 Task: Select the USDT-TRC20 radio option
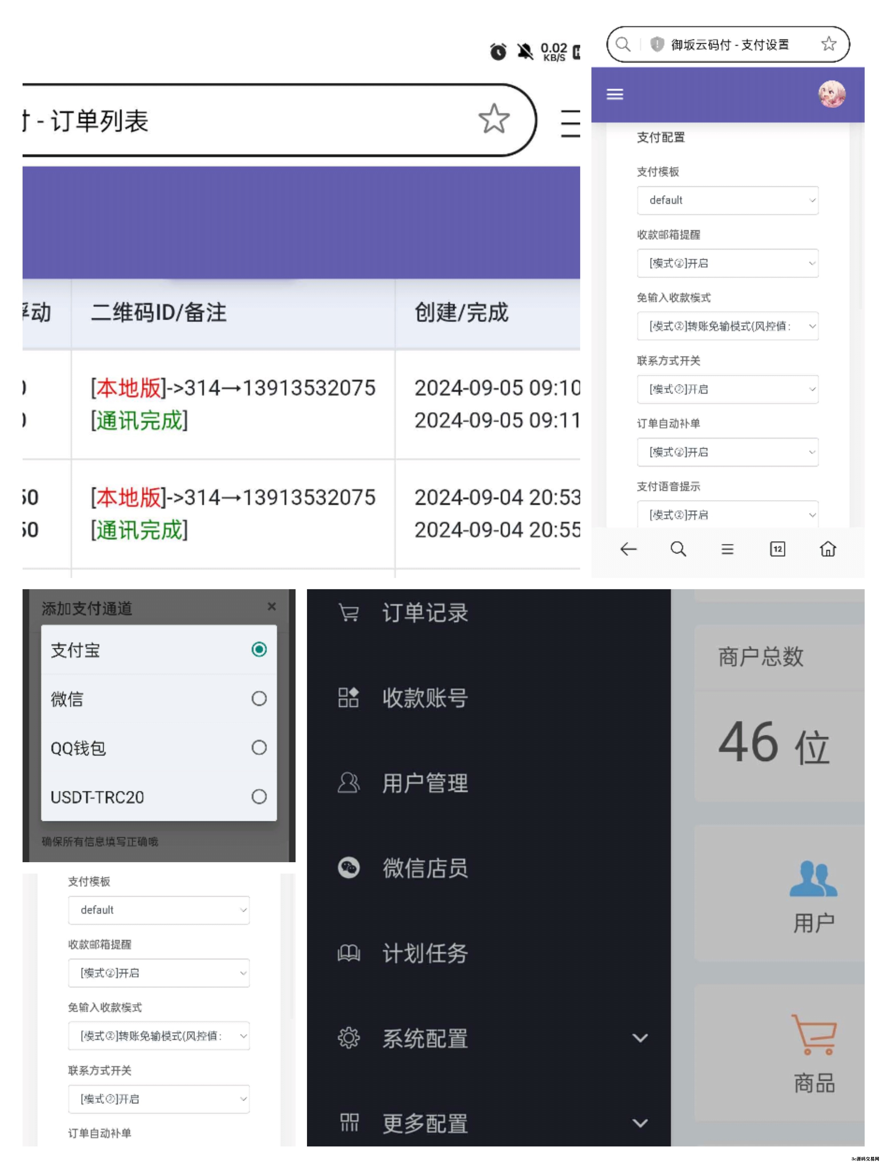point(259,797)
